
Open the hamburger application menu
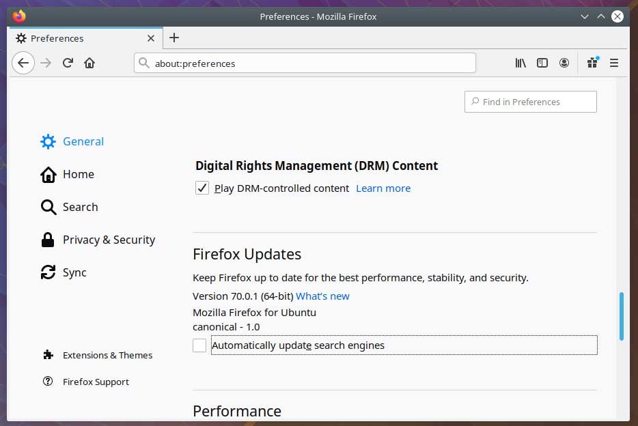click(x=614, y=63)
